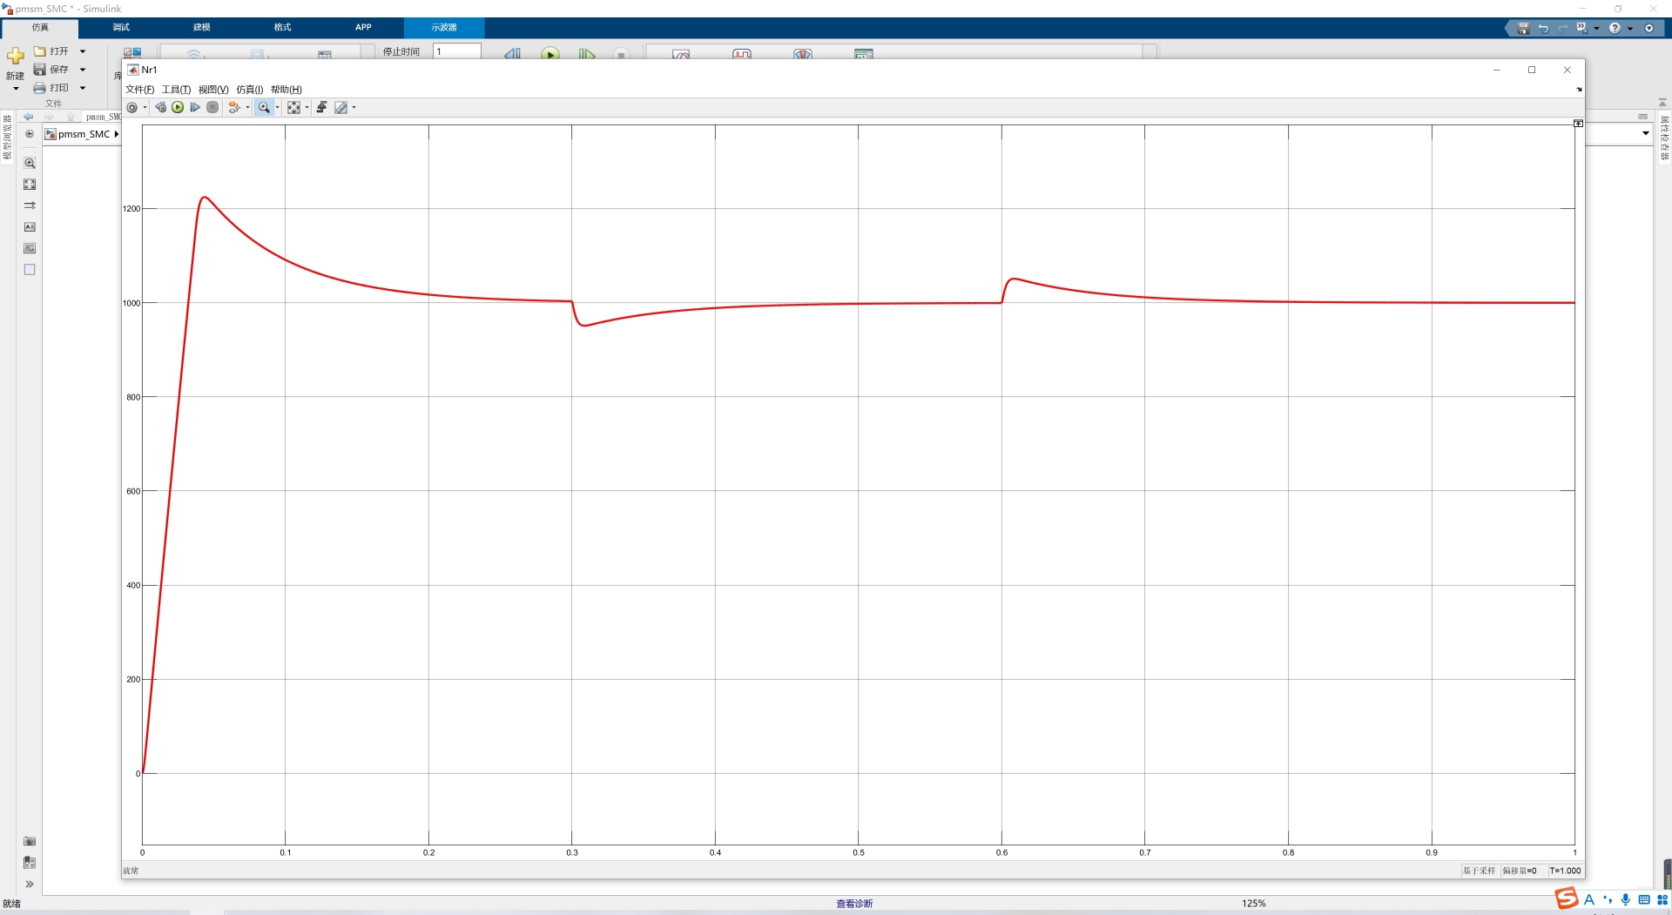Switch to the 调试 ribbon tab
1672x915 pixels.
coord(121,28)
